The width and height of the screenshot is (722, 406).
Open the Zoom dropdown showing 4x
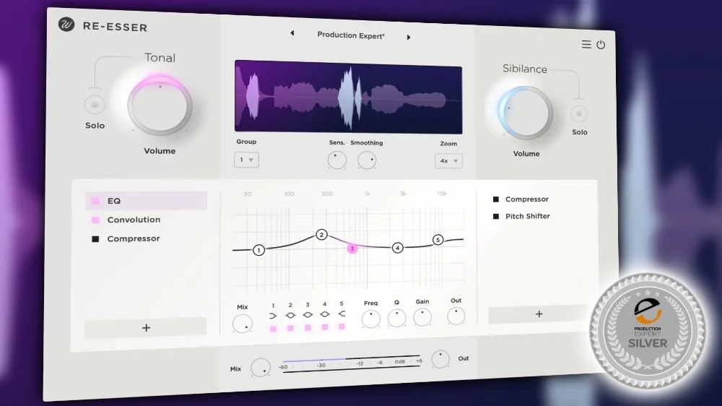tap(448, 161)
